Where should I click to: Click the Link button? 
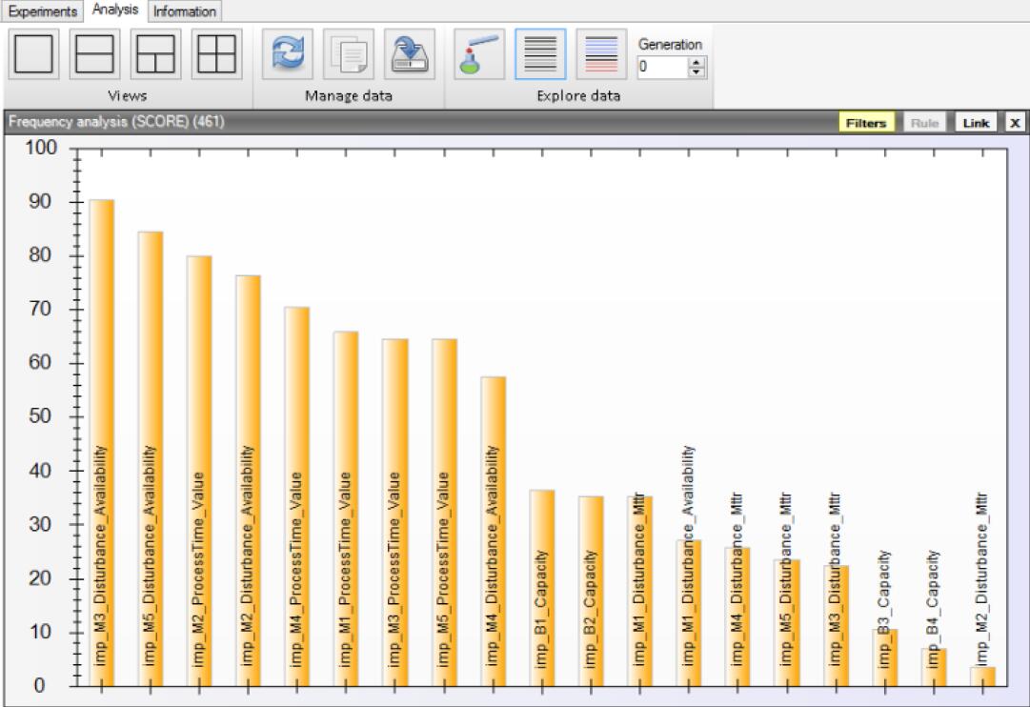click(976, 123)
